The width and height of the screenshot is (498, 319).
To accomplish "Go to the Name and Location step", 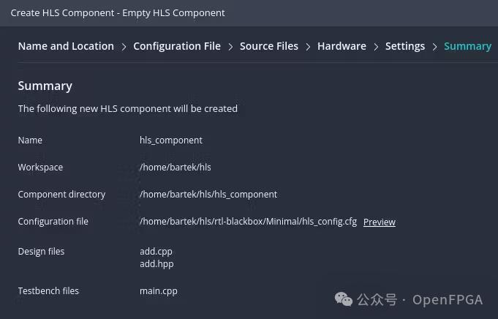I will point(66,46).
